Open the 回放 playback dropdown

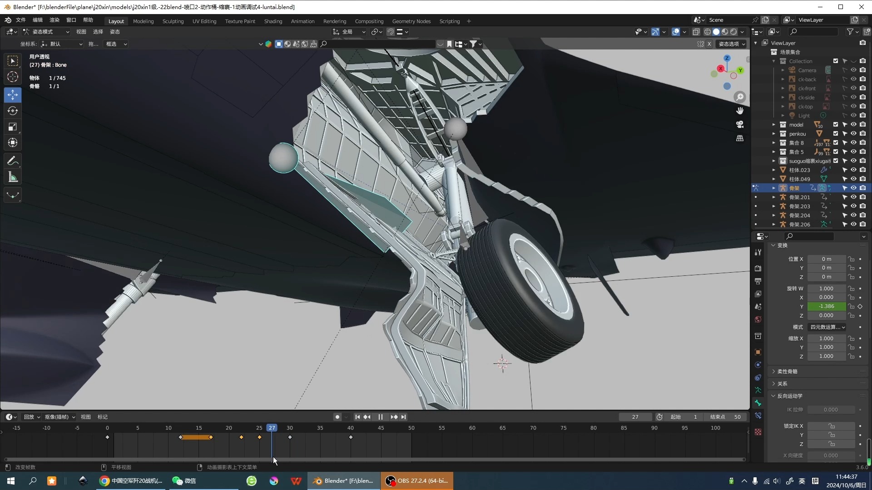32,417
